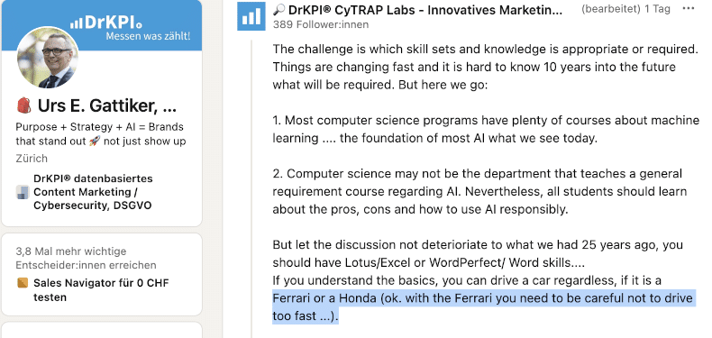Click the 389 Follower:innen text
The height and width of the screenshot is (338, 712).
(321, 24)
